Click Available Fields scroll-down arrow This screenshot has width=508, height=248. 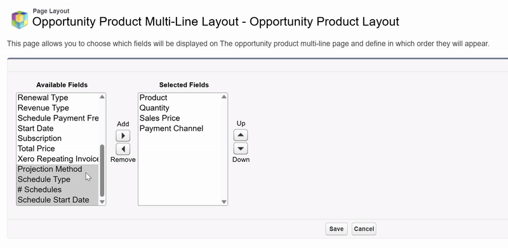(x=102, y=202)
